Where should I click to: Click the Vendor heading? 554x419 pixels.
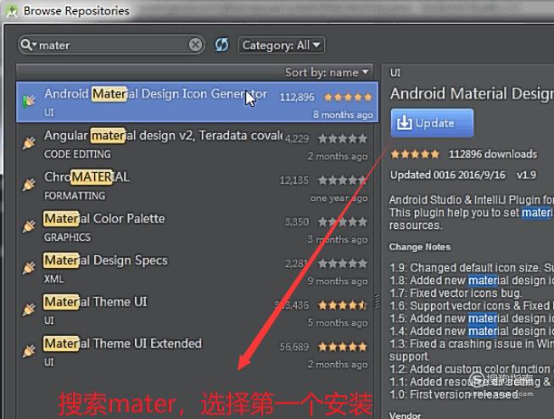(x=405, y=415)
